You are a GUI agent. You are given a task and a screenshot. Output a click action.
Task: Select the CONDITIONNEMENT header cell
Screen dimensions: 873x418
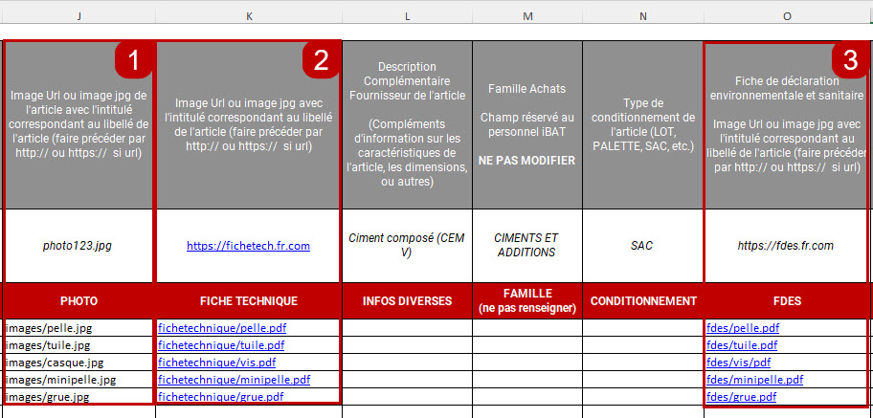[x=642, y=301]
